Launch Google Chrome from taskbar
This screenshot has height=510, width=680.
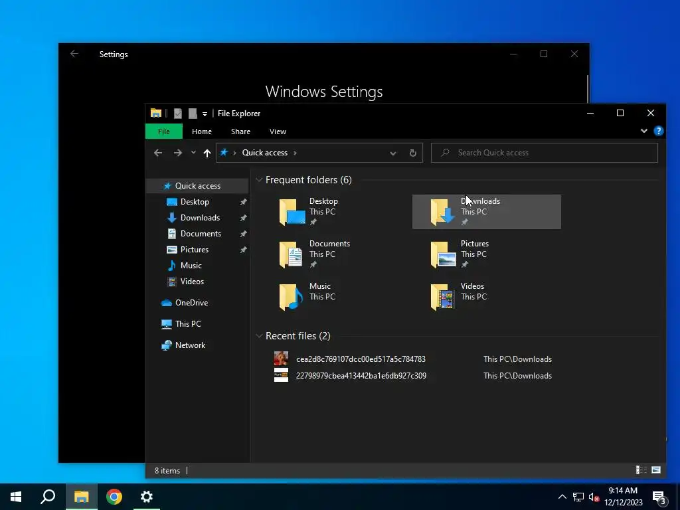click(114, 497)
